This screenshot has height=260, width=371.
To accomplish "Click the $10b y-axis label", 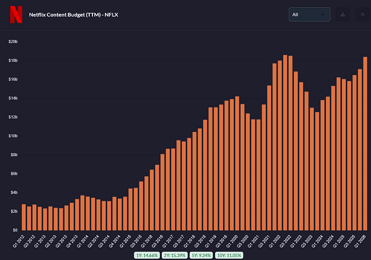I will 13,136.
